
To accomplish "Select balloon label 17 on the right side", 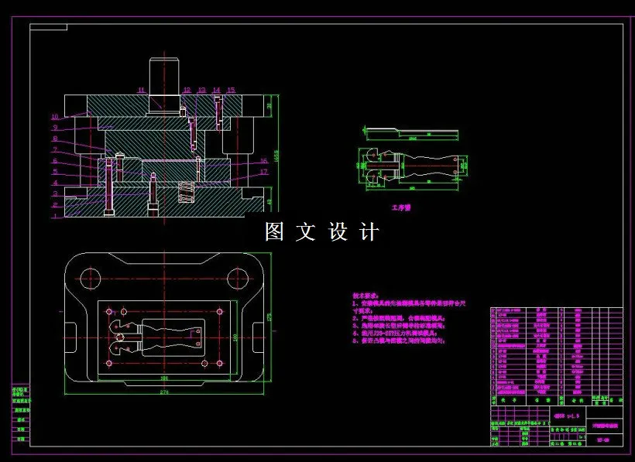I will [263, 172].
